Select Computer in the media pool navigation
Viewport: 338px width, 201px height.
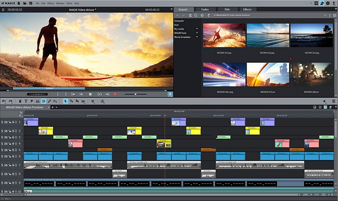coord(179,21)
